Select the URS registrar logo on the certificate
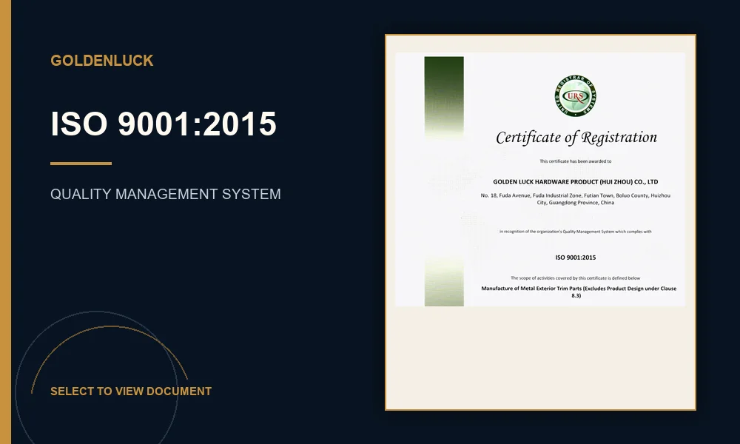 (575, 95)
